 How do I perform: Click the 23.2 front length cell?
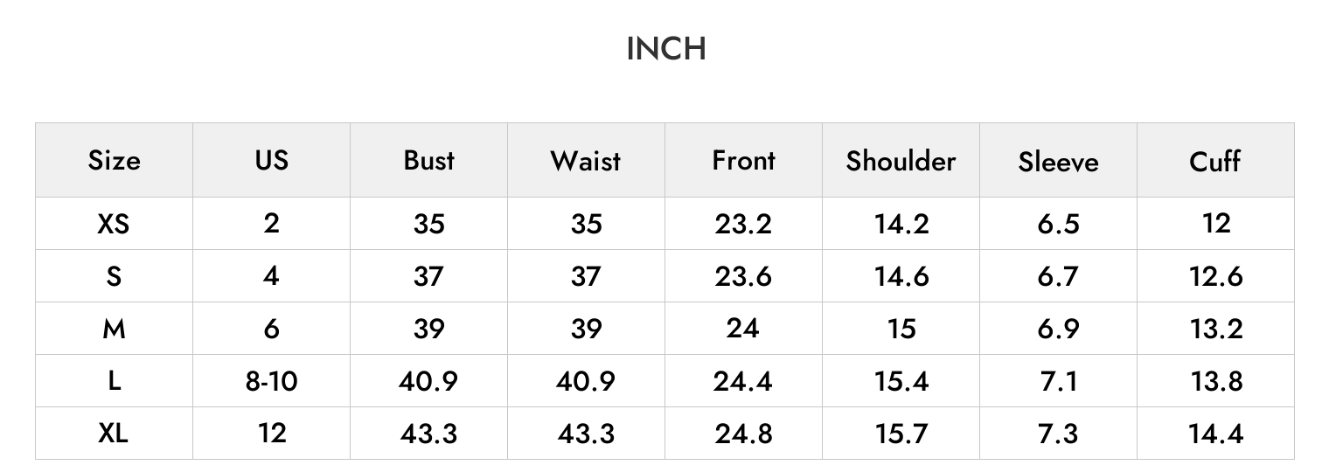[x=743, y=224]
